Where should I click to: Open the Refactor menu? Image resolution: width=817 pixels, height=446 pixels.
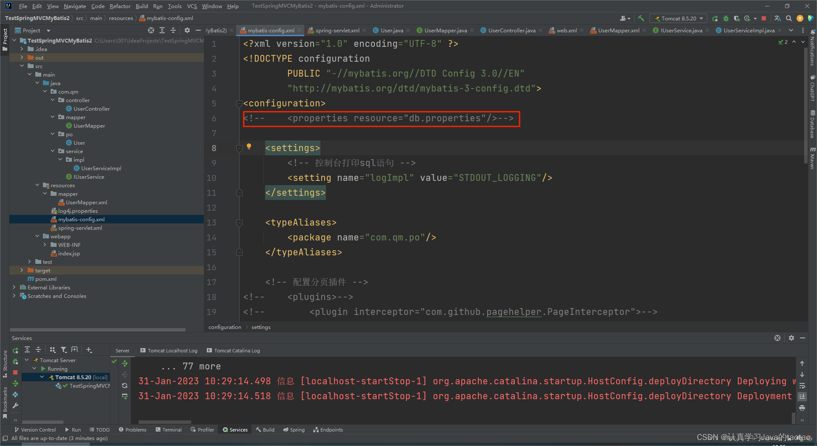click(x=120, y=6)
